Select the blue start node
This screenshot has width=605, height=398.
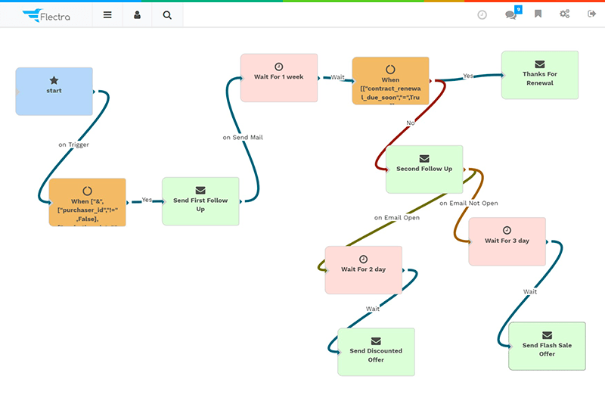54,91
